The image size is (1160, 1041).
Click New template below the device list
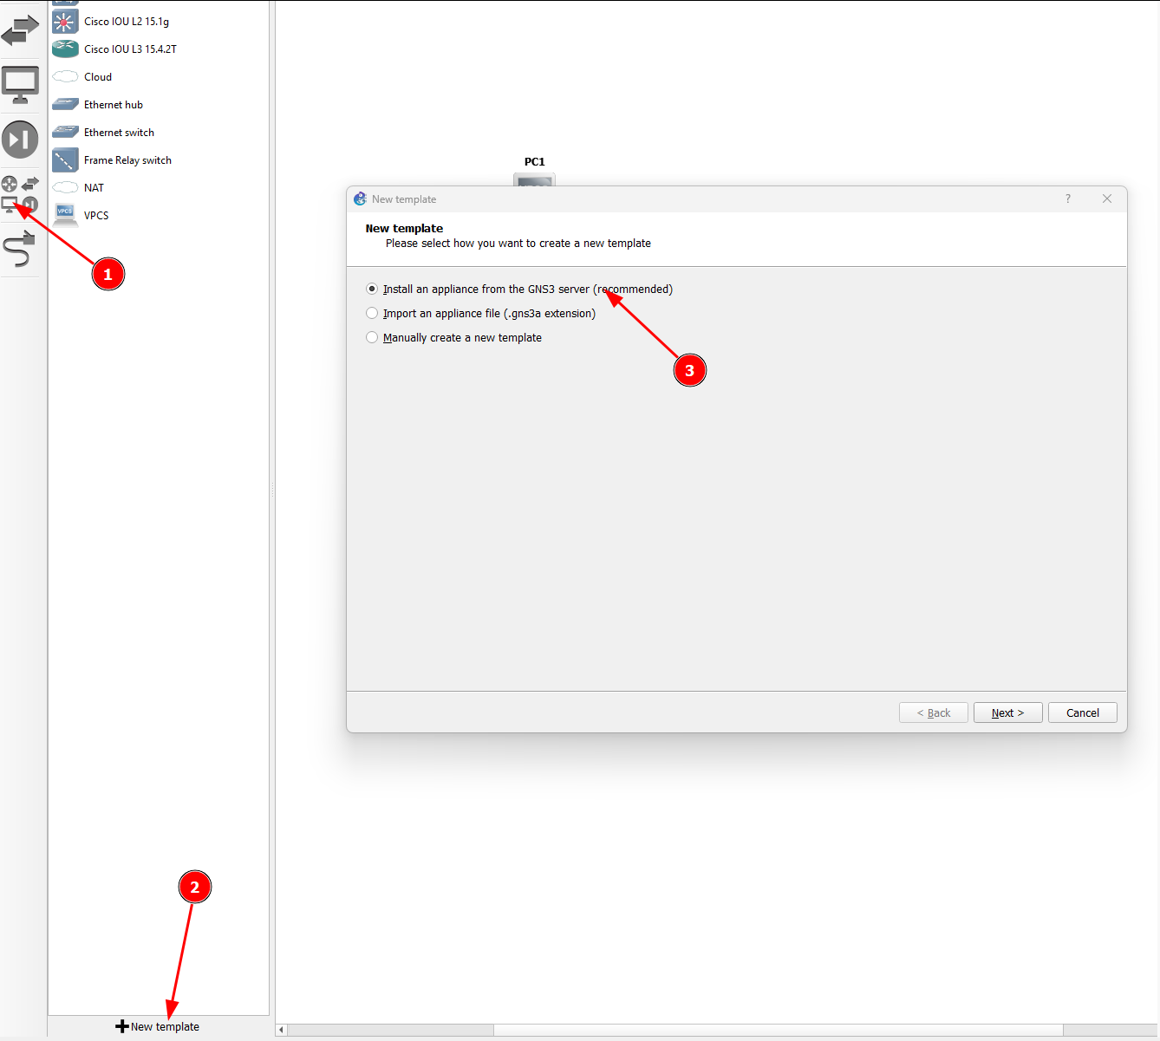click(x=158, y=1027)
